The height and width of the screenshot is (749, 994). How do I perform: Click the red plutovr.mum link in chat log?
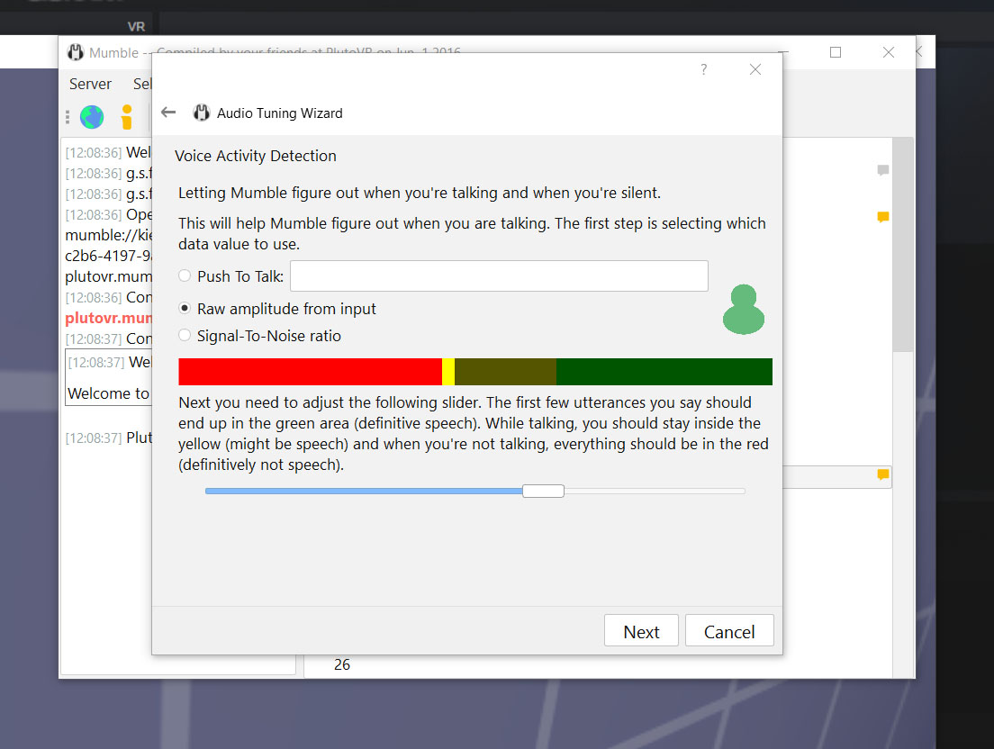tap(108, 318)
